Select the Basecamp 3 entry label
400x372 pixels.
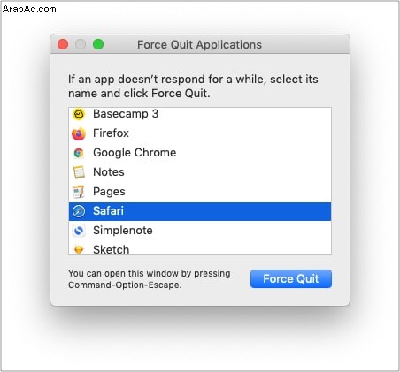click(x=126, y=114)
